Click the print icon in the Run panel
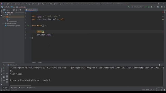This screenshot has width=166, height=93. click(7, 79)
